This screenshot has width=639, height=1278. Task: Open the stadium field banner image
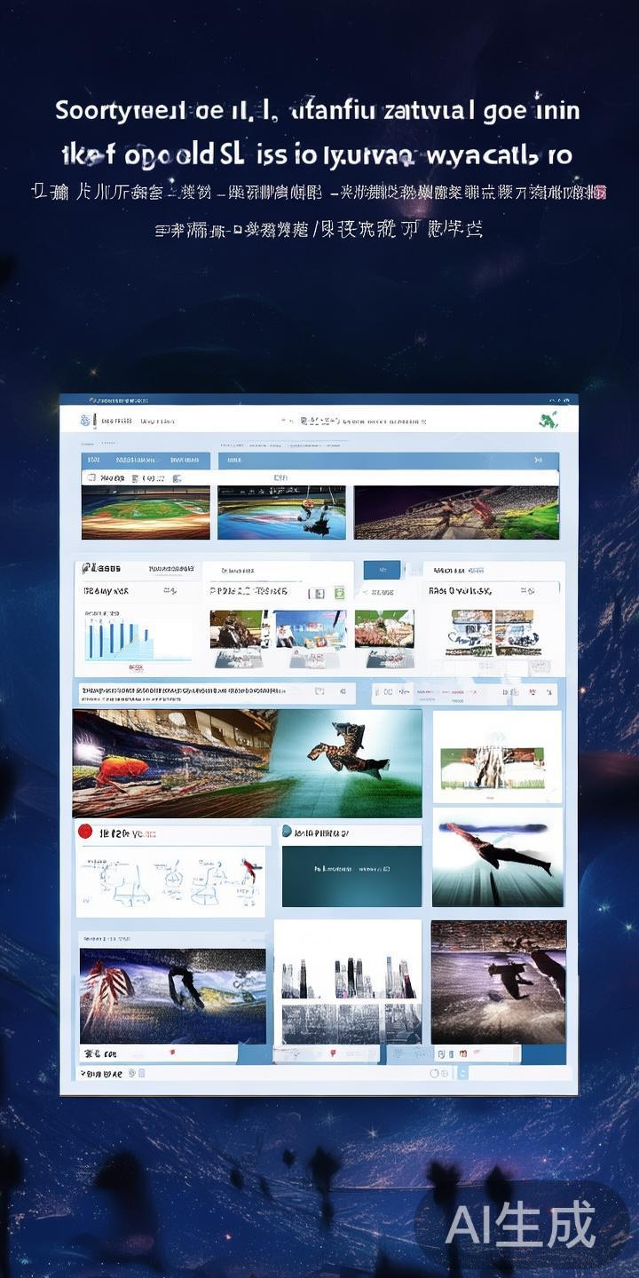pyautogui.click(x=146, y=513)
